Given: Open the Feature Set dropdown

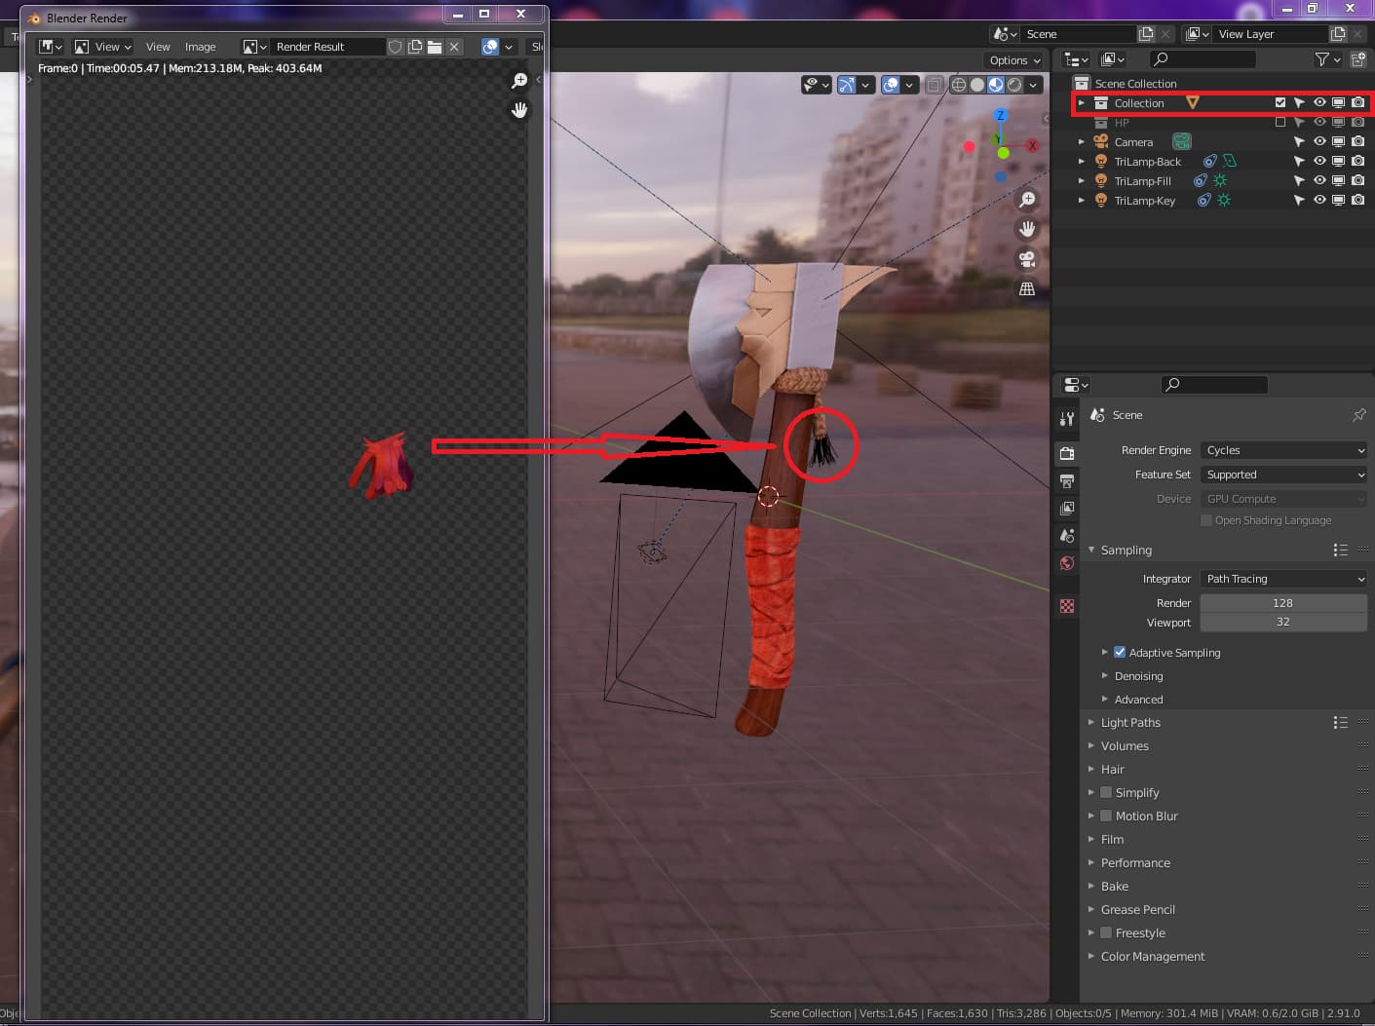Looking at the screenshot, I should pyautogui.click(x=1283, y=475).
